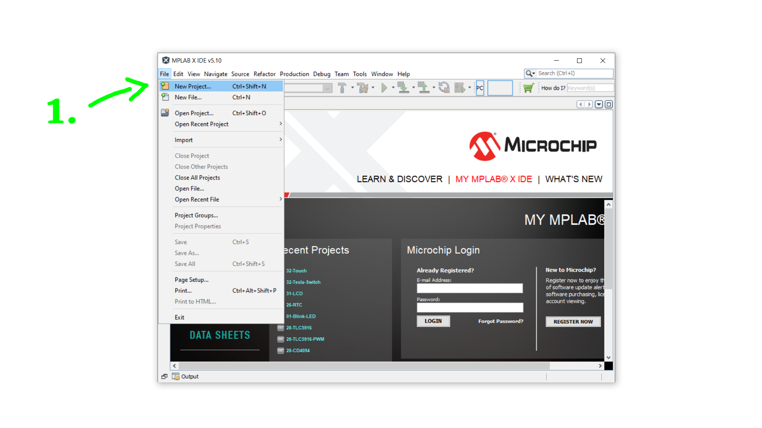Click the Hold in Reset icon
Image resolution: width=762 pixels, height=428 pixels.
coord(444,88)
